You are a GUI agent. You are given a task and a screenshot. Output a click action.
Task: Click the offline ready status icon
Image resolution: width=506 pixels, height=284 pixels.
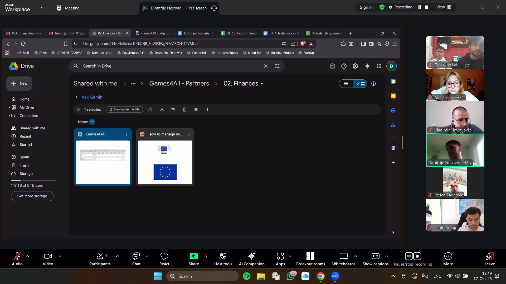click(x=332, y=66)
